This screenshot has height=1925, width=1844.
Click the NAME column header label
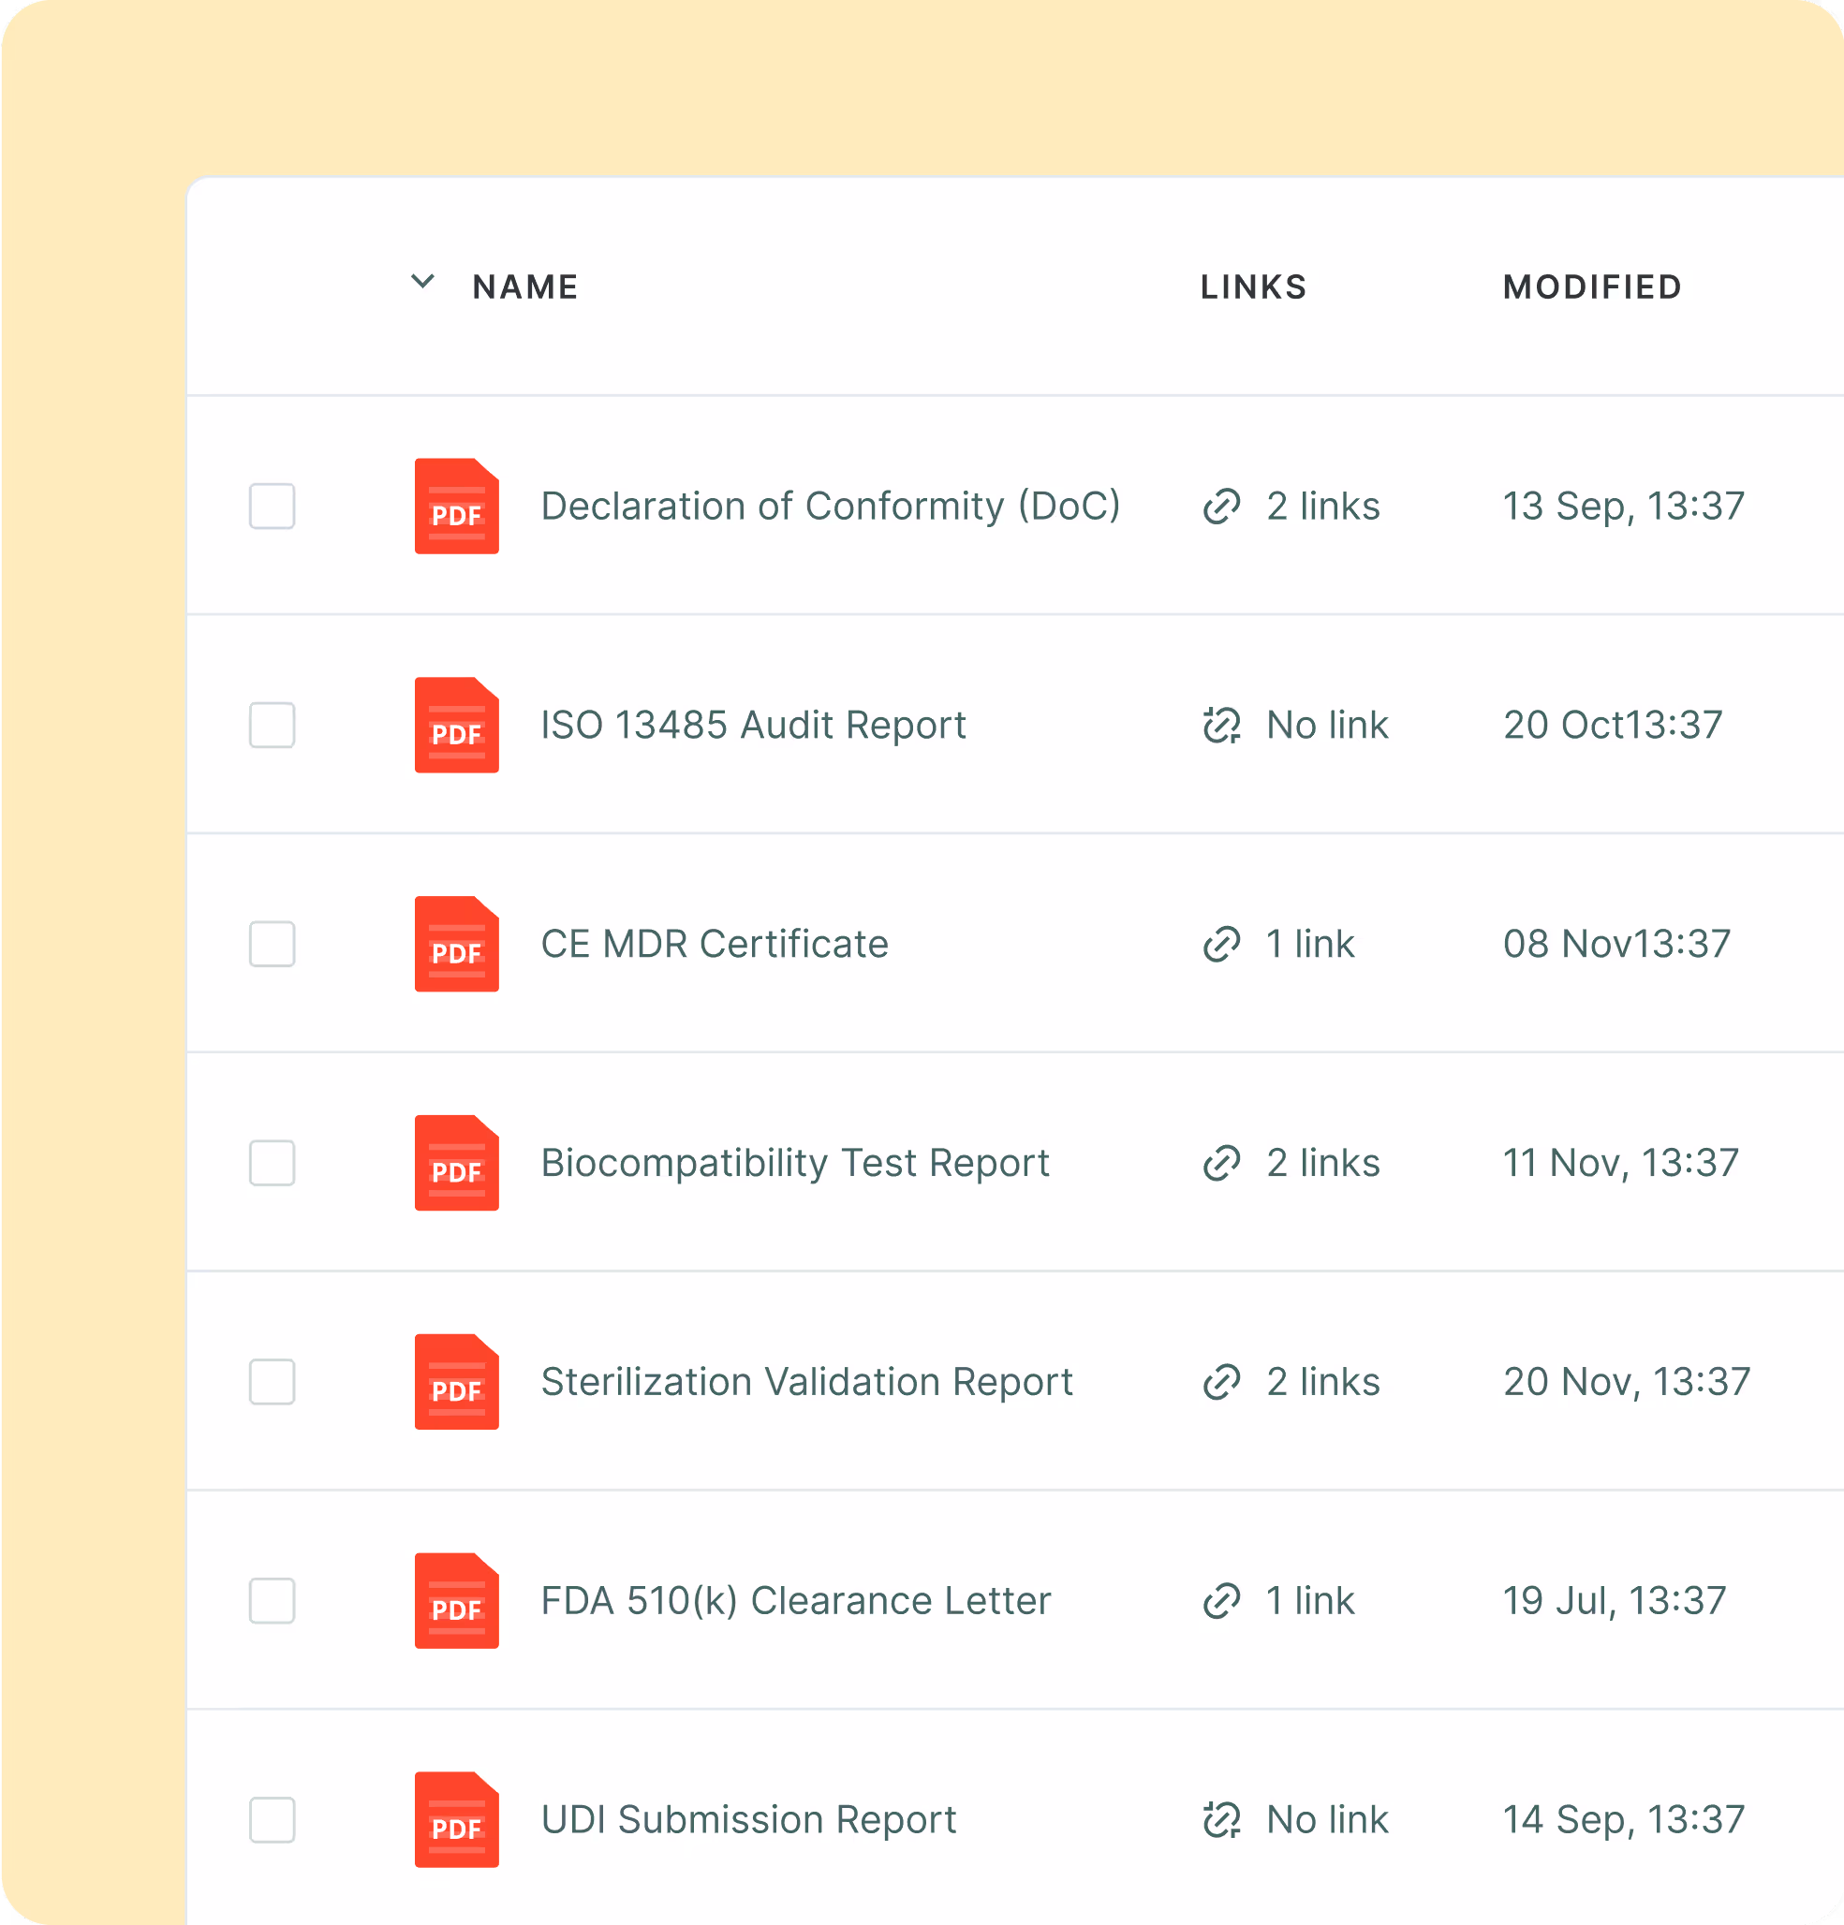coord(524,287)
